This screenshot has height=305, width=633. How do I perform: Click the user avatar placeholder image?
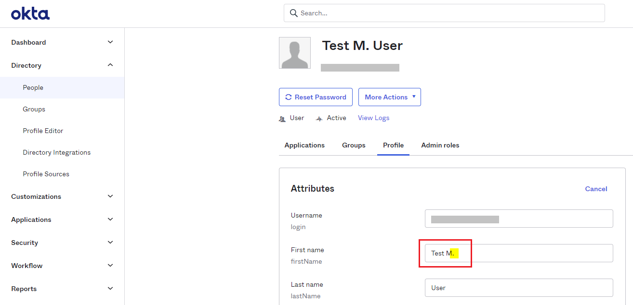pyautogui.click(x=294, y=53)
